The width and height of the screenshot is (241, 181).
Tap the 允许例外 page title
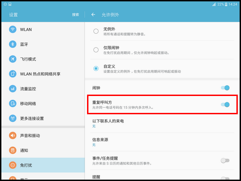point(110,15)
